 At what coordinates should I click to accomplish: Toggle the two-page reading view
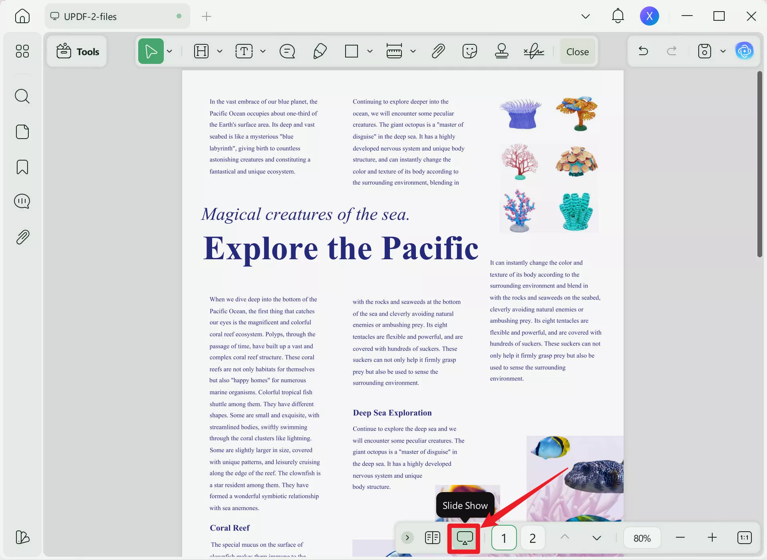pos(432,538)
